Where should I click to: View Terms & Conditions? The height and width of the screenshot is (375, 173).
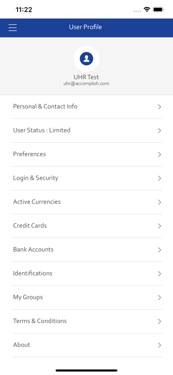click(86, 321)
